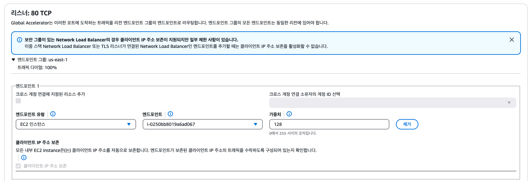Open the 크로스 계정 연결 소유자의 계정 ID dropdown
This screenshot has height=181, width=532.
393,103
